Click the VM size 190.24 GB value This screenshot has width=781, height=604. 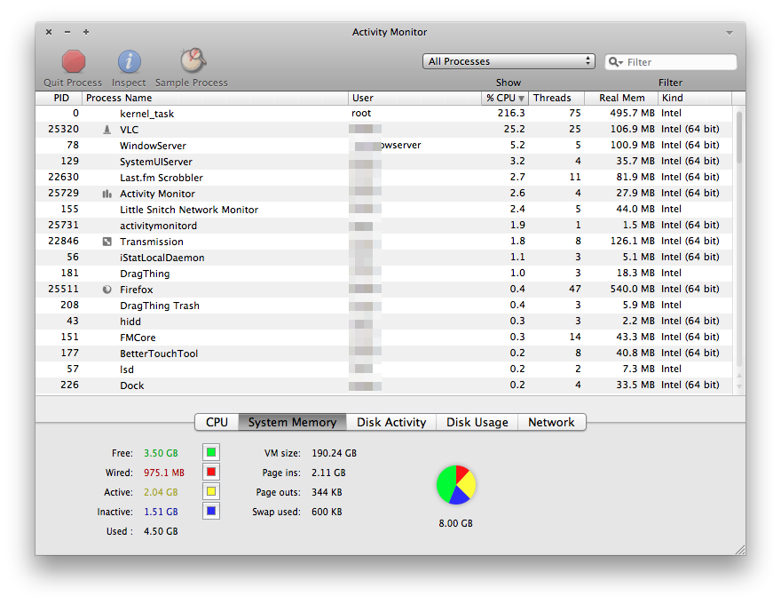pyautogui.click(x=335, y=453)
